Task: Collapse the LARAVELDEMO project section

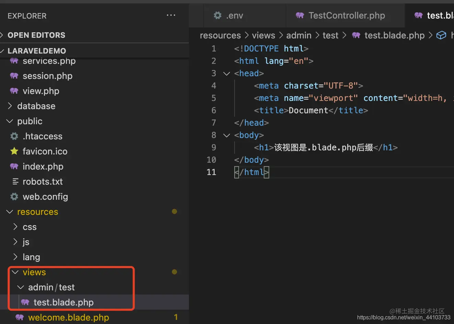Action: 94,50
